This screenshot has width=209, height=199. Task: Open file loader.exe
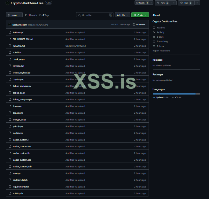(x=18, y=133)
